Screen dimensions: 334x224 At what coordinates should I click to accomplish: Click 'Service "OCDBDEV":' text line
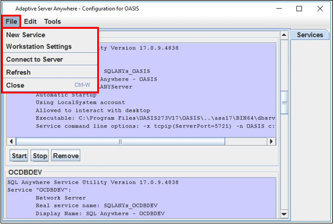(x=39, y=190)
